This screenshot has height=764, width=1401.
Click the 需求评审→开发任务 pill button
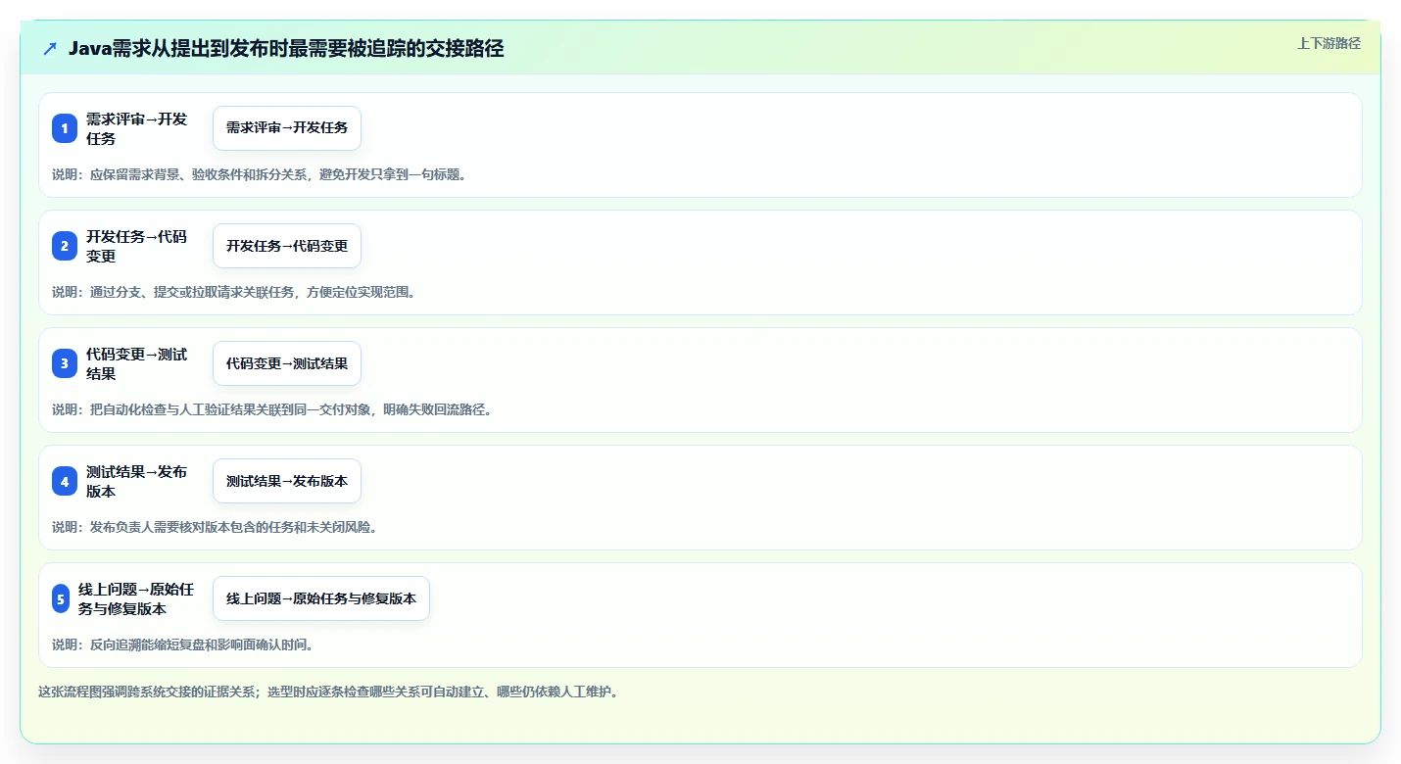[287, 128]
